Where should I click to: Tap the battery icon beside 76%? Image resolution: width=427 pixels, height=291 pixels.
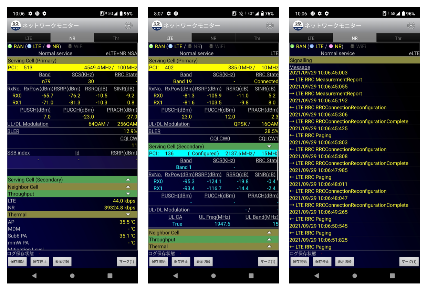[262, 13]
